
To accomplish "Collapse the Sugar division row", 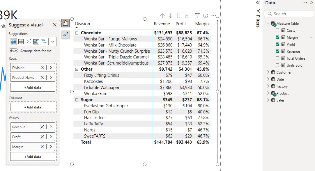I will coord(77,100).
